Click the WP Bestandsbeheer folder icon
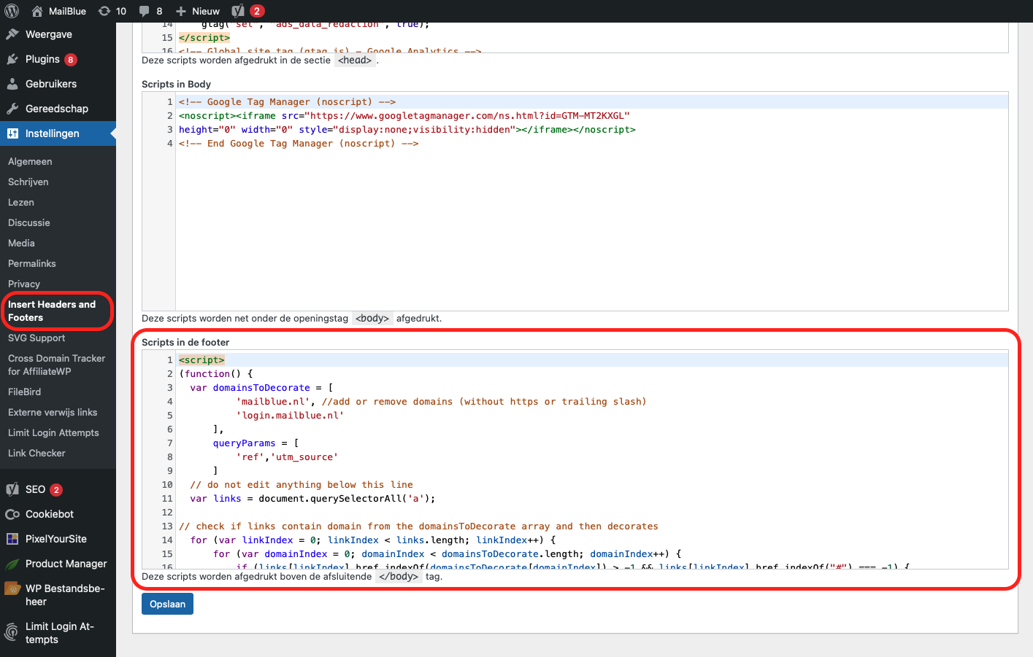Image resolution: width=1033 pixels, height=657 pixels. 12,588
